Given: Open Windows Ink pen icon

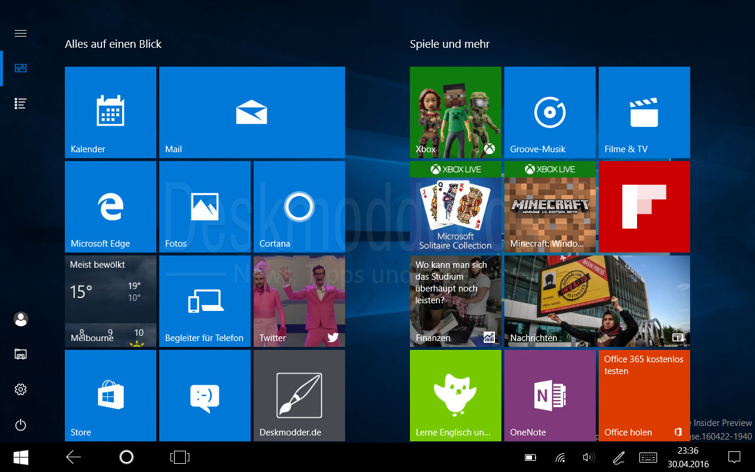Looking at the screenshot, I should [x=618, y=457].
